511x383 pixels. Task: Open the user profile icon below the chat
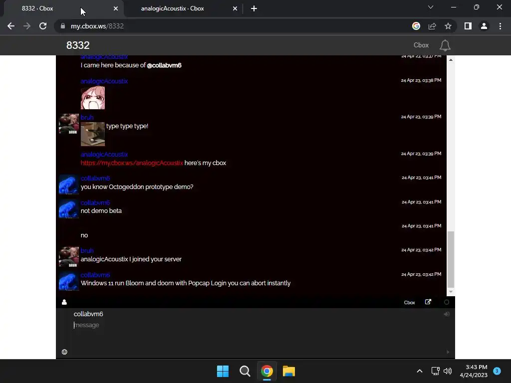click(64, 302)
